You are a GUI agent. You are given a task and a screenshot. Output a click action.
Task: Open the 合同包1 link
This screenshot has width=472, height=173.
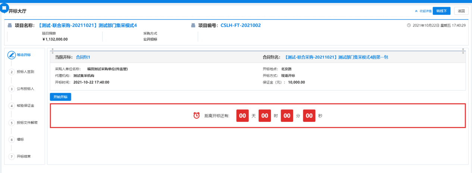[83, 57]
